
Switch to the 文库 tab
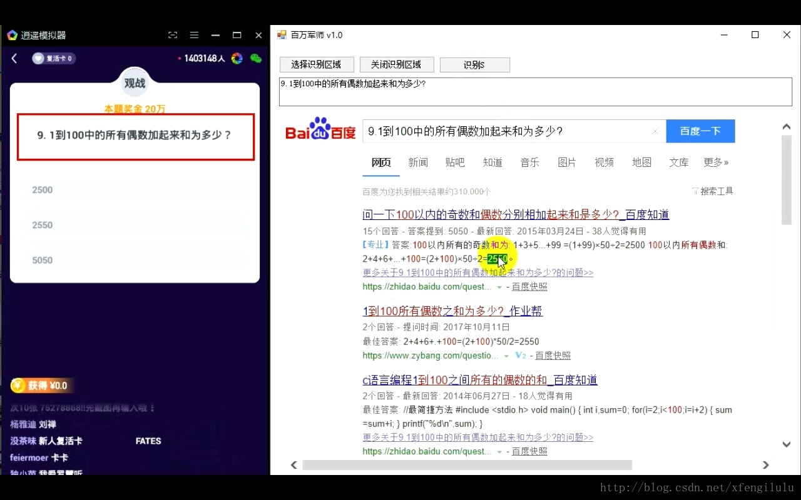679,162
